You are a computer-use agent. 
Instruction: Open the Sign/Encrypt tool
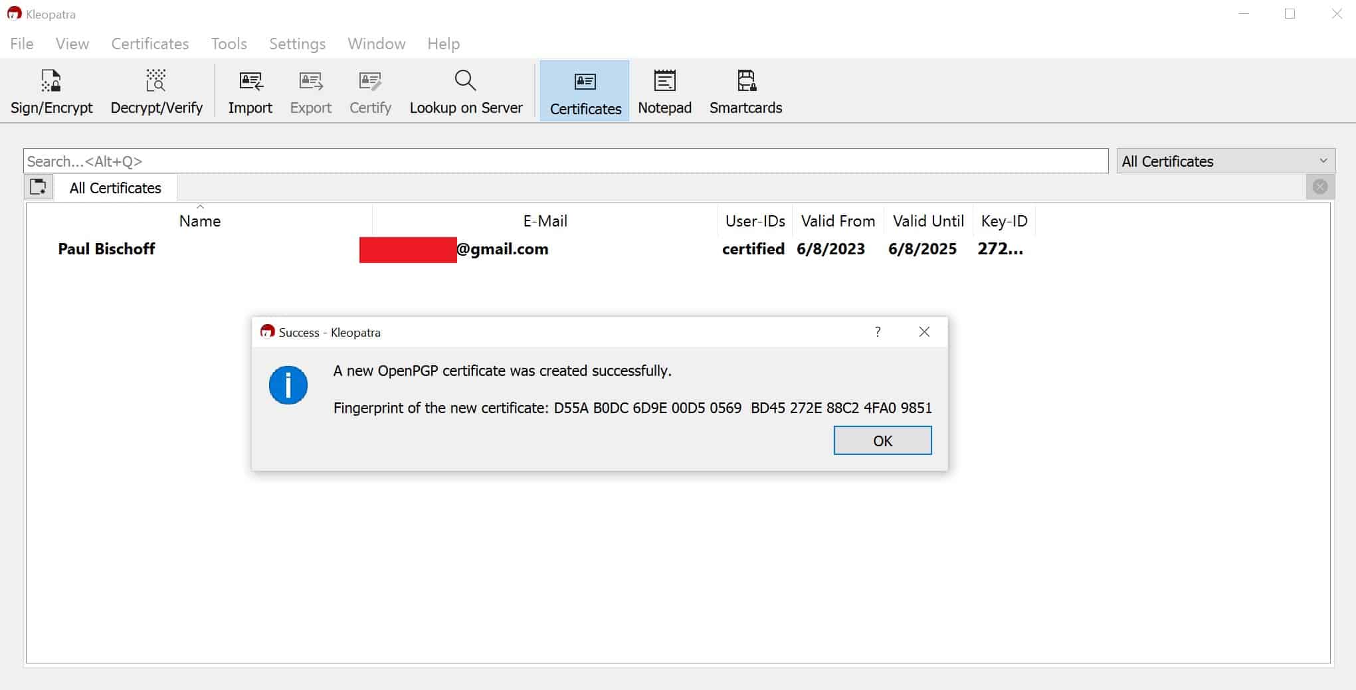pos(51,92)
